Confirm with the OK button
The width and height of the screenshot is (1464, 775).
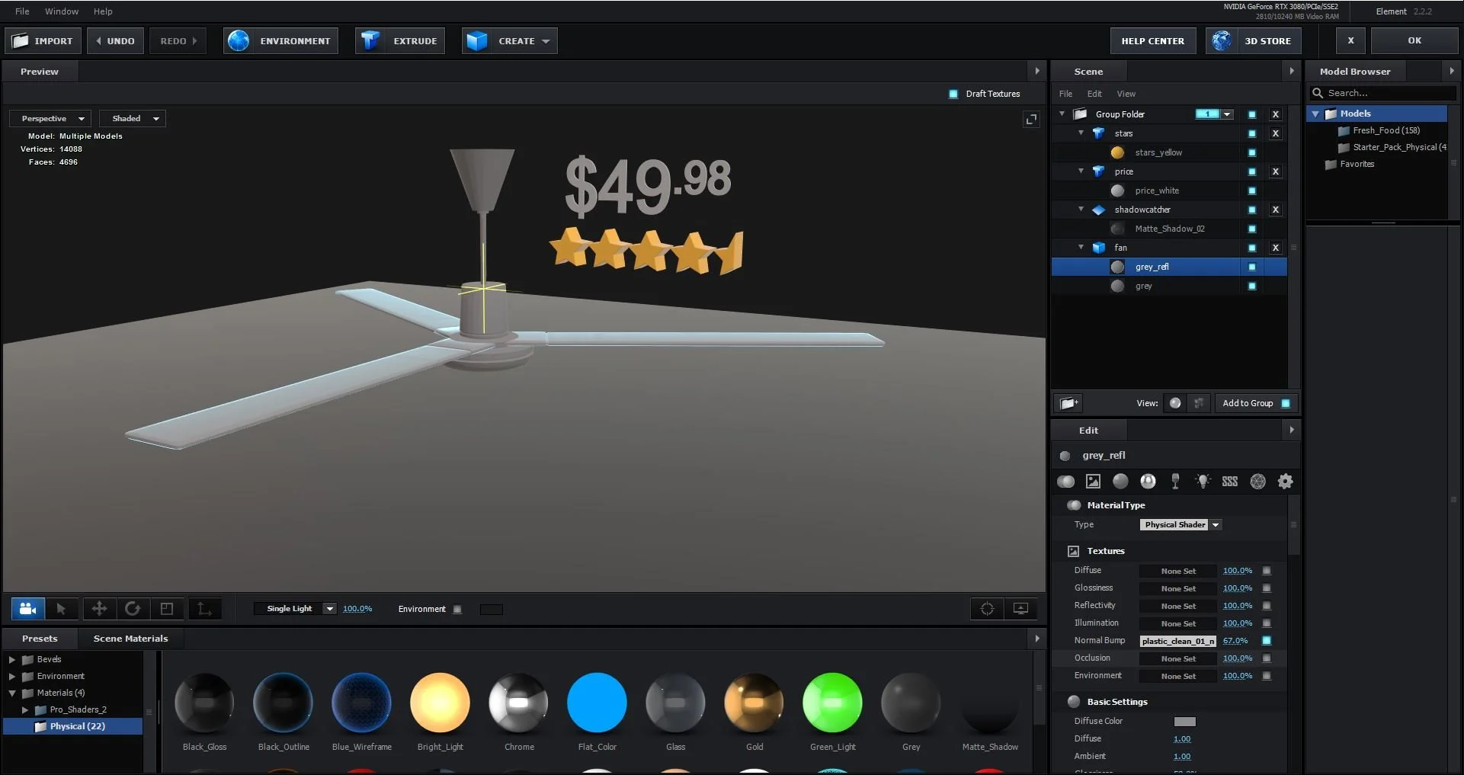tap(1414, 41)
